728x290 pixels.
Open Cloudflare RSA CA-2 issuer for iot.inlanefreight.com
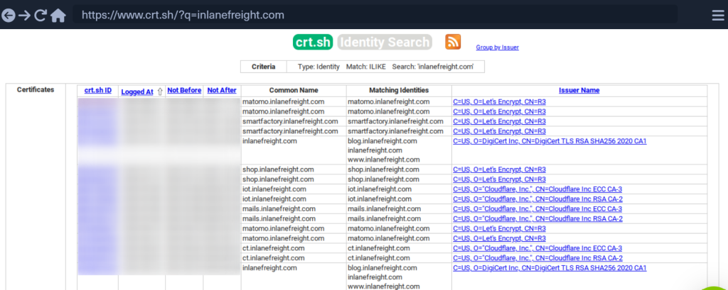coord(537,199)
